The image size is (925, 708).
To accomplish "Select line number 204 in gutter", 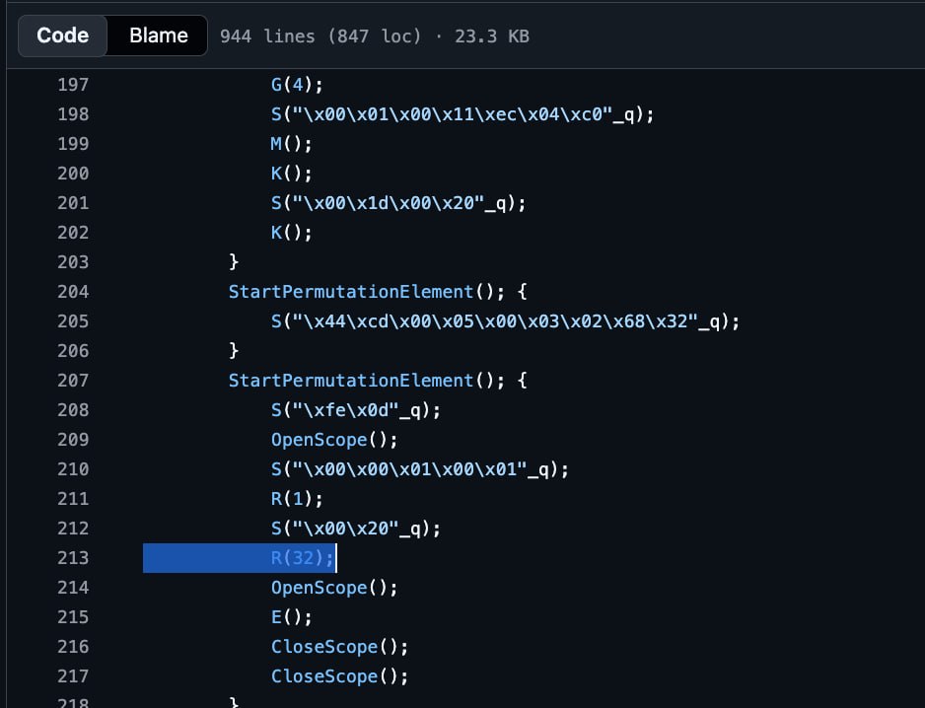I will [x=73, y=292].
